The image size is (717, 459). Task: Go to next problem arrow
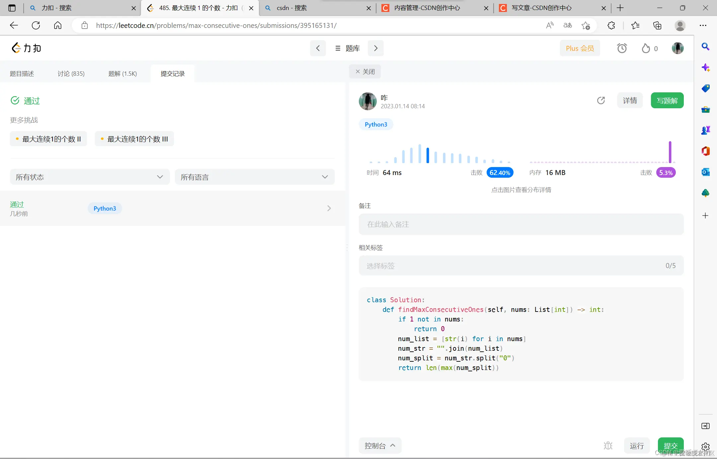[x=376, y=48]
